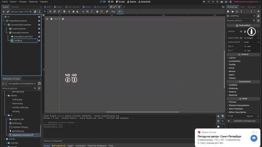Lock the selected node with padlock icon
This screenshot has height=147, width=262.
point(97,11)
